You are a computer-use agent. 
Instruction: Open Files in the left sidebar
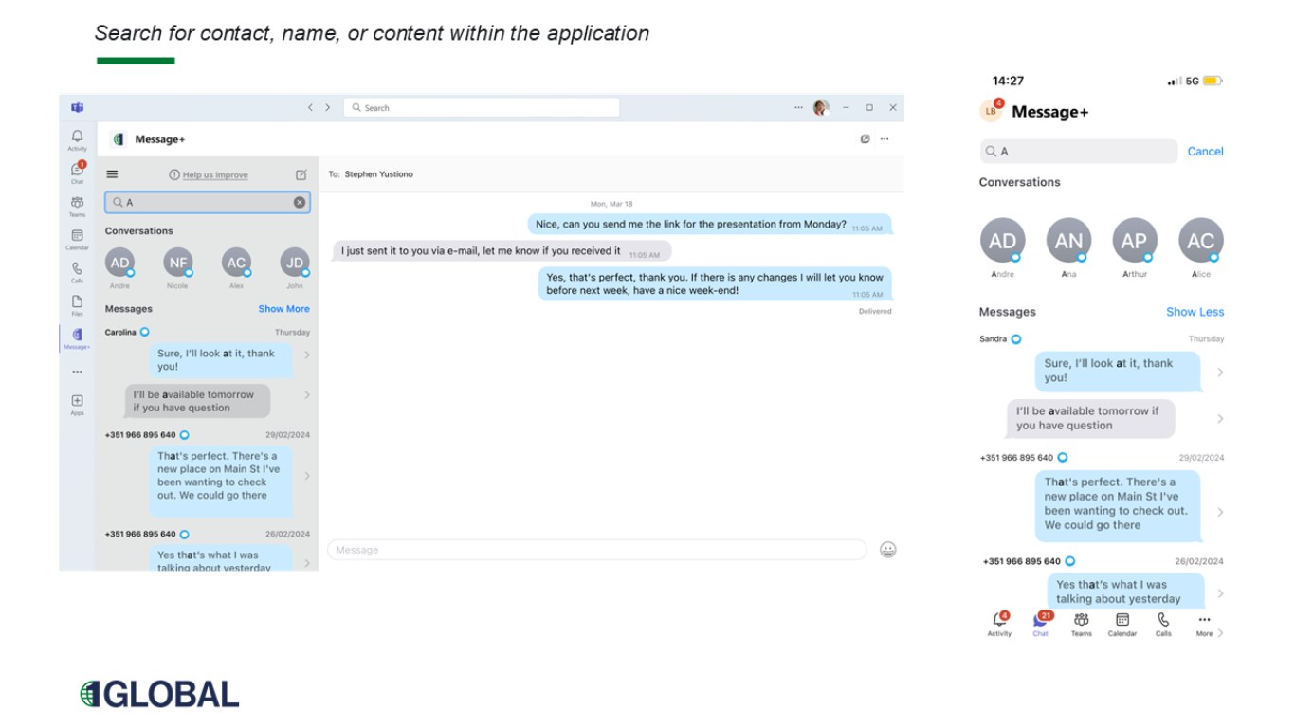click(x=77, y=303)
